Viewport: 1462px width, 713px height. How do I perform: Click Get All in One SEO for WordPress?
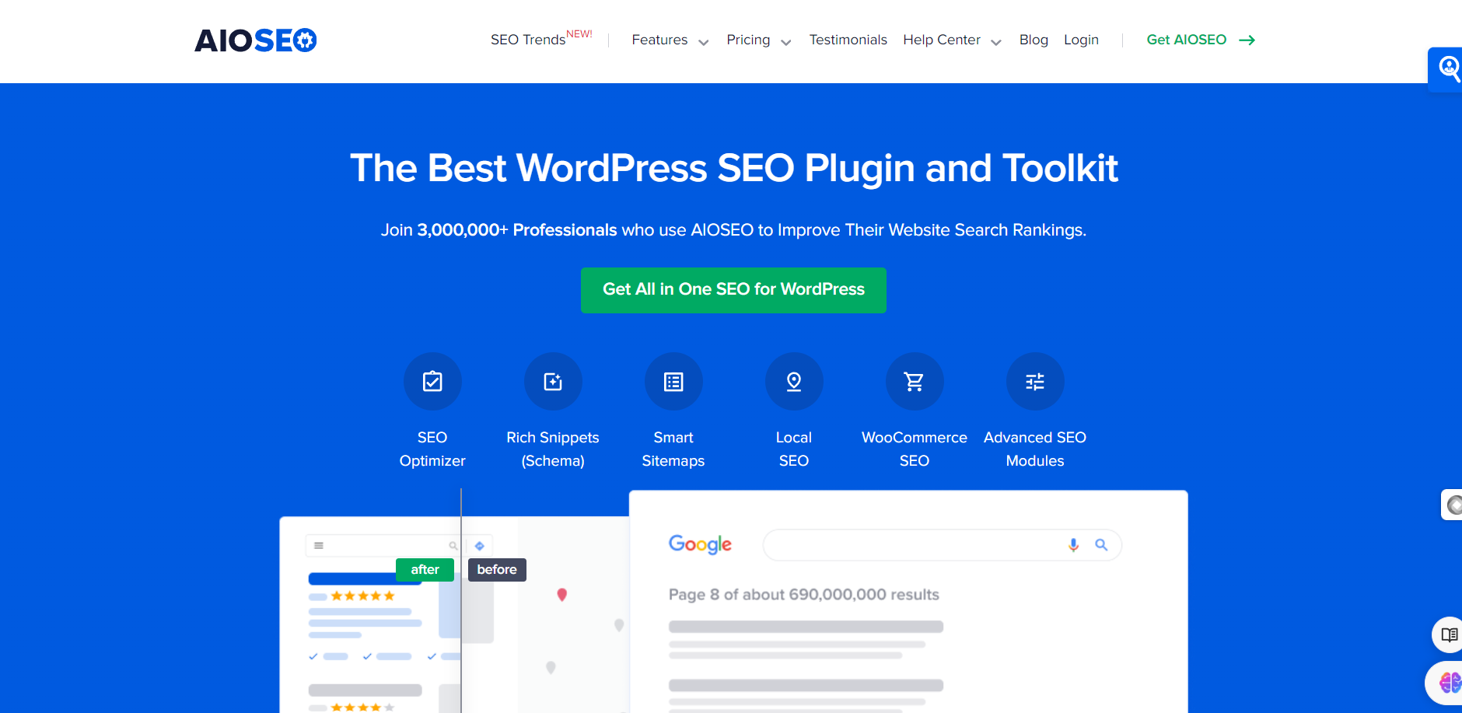[733, 290]
